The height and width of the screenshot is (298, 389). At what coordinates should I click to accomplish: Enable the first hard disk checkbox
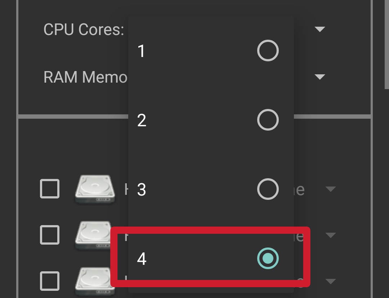50,189
